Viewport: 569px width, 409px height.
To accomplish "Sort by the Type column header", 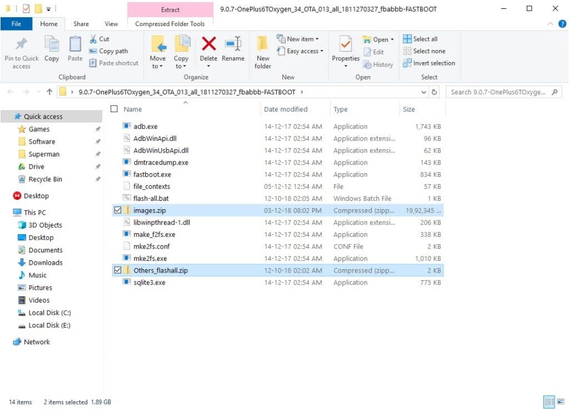I will pos(341,109).
